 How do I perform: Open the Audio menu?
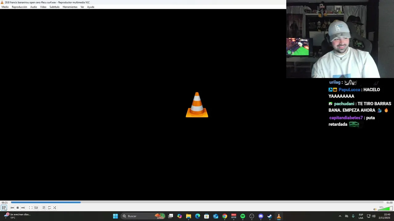point(34,7)
